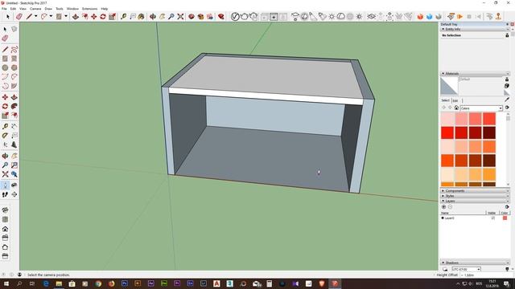
Task: Click In Model home icon in Materials
Action: [x=456, y=108]
